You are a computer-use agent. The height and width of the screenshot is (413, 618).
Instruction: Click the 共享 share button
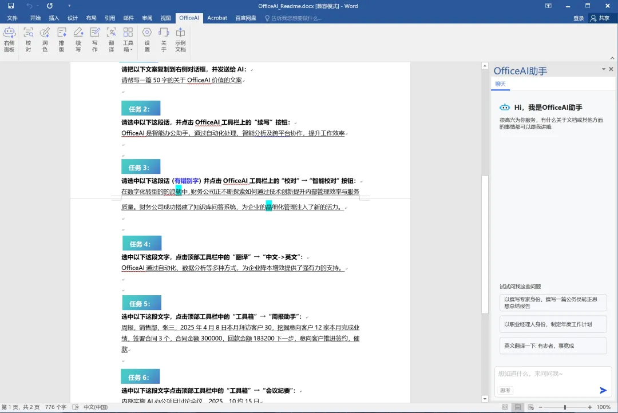pyautogui.click(x=600, y=18)
